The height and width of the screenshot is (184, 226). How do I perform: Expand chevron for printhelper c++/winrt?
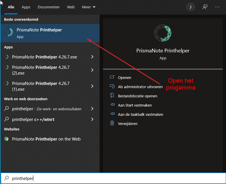click(92, 119)
